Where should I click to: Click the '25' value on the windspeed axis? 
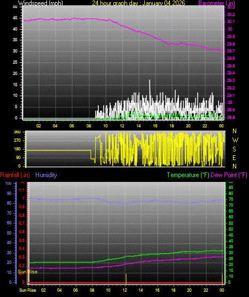[15, 62]
